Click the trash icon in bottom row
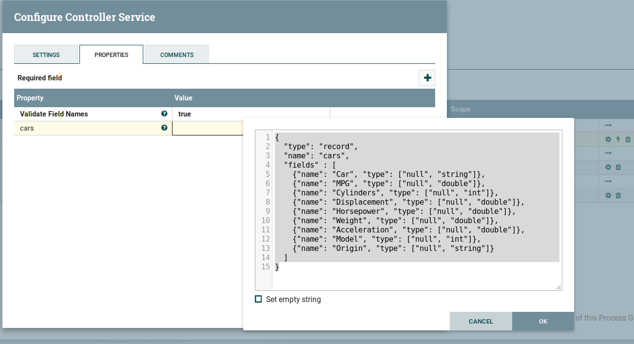This screenshot has height=344, width=634. 618,195
